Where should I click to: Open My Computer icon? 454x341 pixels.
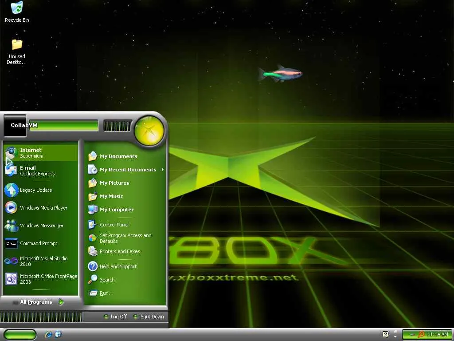tap(93, 210)
